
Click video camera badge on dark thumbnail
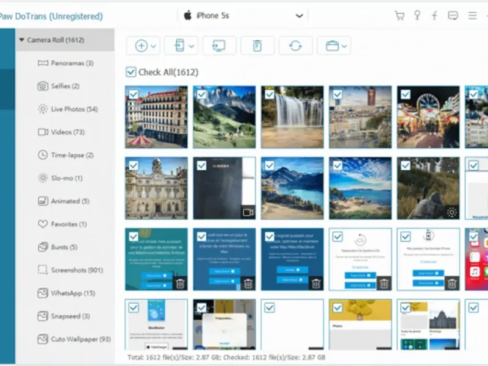[x=248, y=212]
